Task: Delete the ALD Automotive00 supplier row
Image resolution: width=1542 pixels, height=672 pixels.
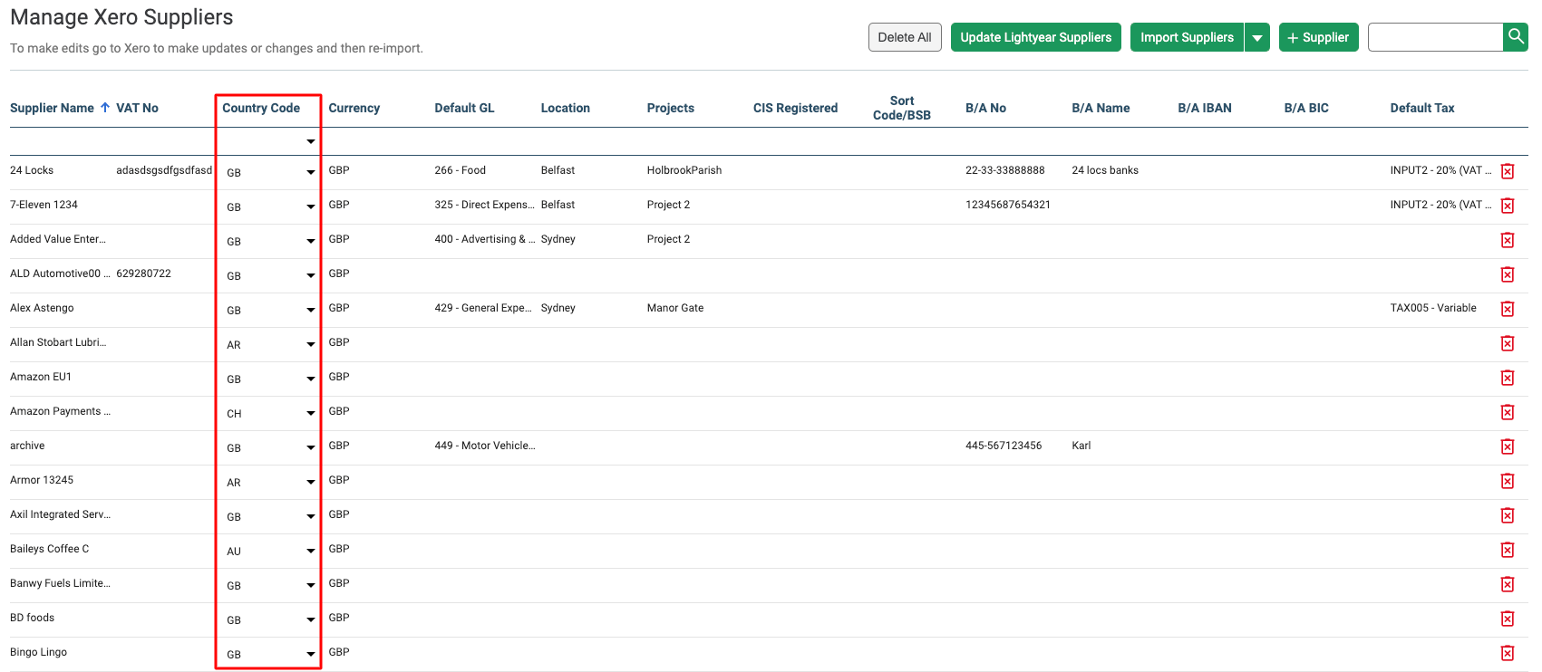Action: click(1508, 274)
